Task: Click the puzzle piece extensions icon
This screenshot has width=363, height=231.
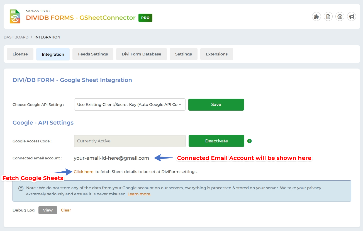Action: coord(316,17)
